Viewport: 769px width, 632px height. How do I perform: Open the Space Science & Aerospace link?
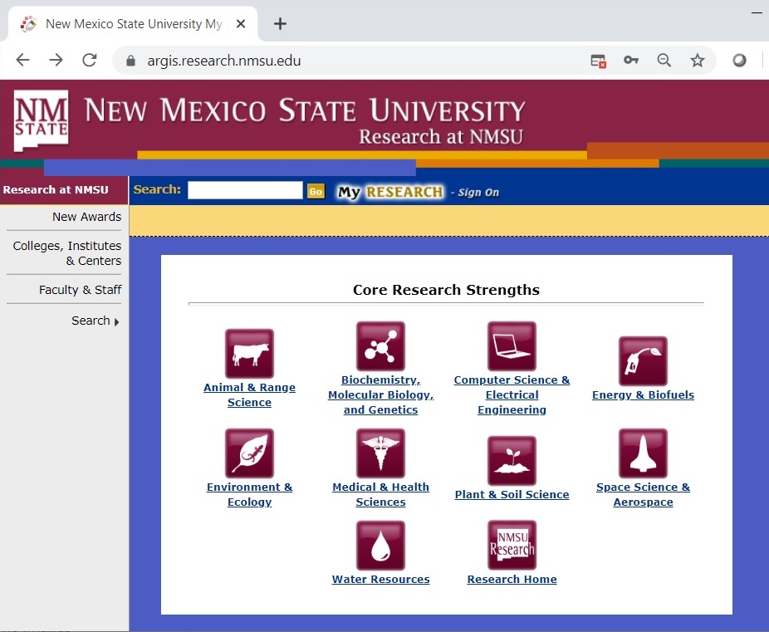(x=643, y=494)
